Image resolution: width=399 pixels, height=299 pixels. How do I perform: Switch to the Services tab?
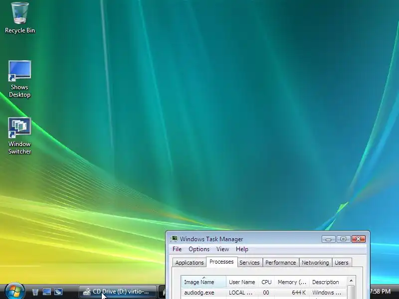coord(249,263)
